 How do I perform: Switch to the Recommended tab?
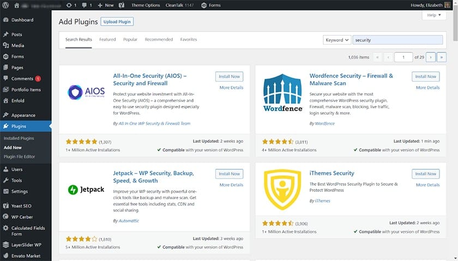coord(159,39)
